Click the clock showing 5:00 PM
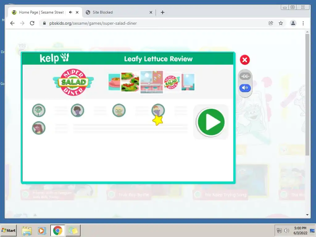 click(300, 228)
